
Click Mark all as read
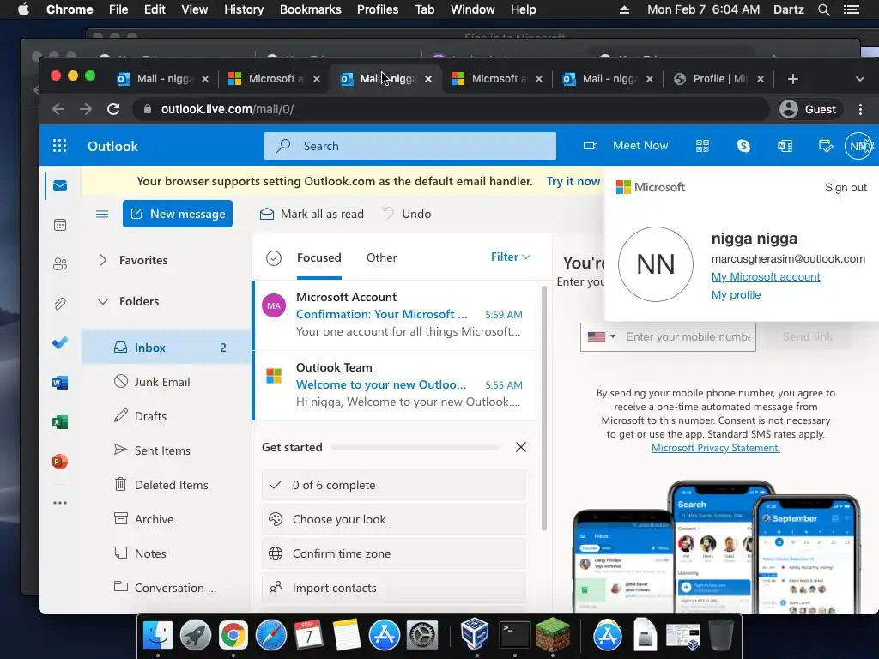[312, 214]
